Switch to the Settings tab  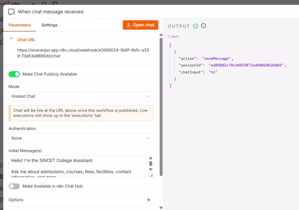click(x=49, y=25)
